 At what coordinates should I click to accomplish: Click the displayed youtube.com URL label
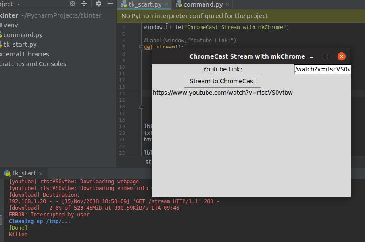pyautogui.click(x=223, y=93)
